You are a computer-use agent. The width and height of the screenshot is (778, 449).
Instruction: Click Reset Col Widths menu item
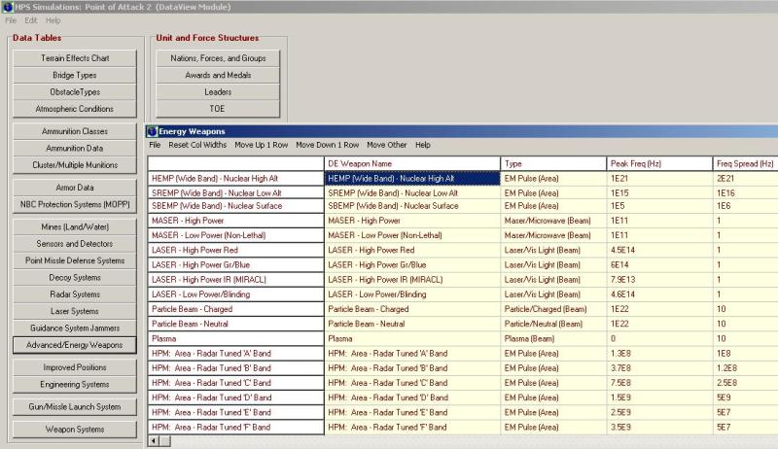[x=197, y=145]
